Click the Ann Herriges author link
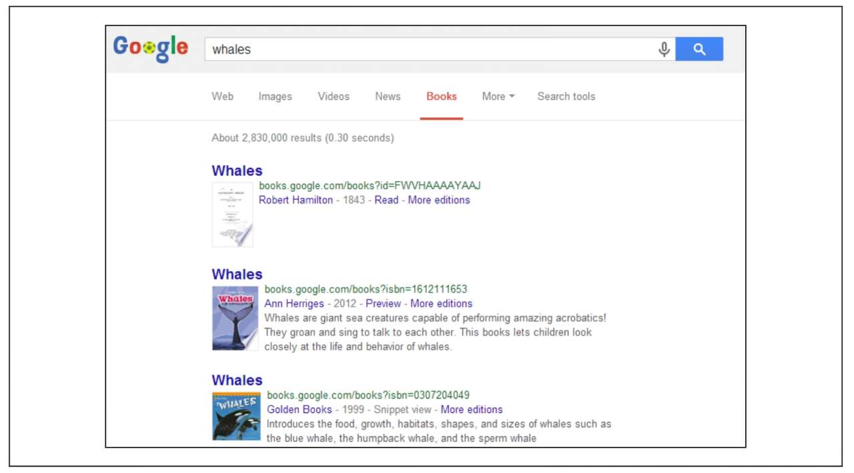854x473 pixels. coord(294,303)
